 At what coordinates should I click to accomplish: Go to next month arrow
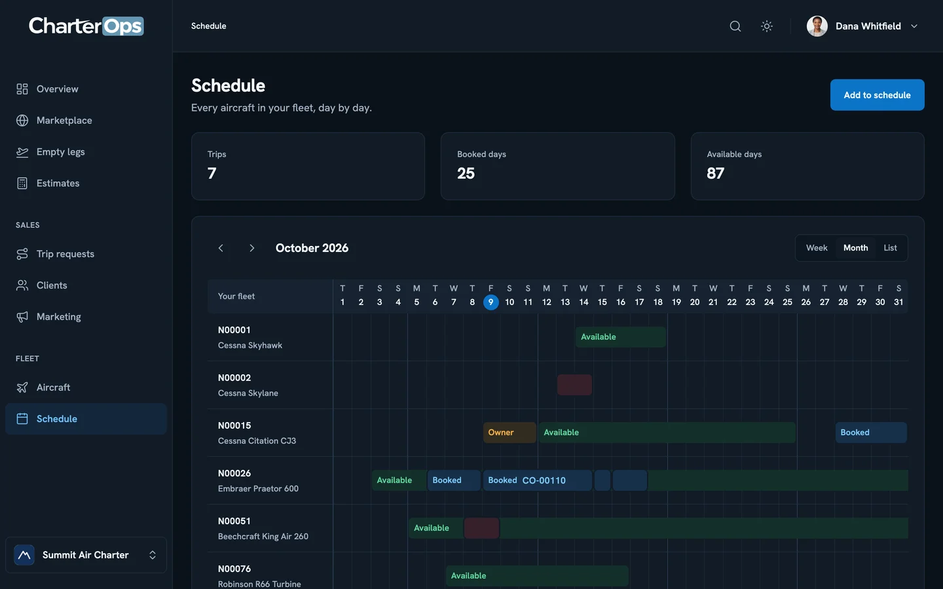coord(252,248)
